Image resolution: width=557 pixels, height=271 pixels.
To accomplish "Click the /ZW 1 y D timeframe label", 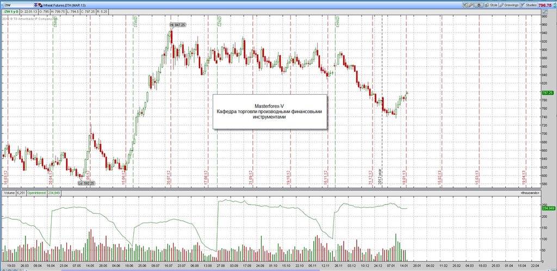I will (x=11, y=12).
